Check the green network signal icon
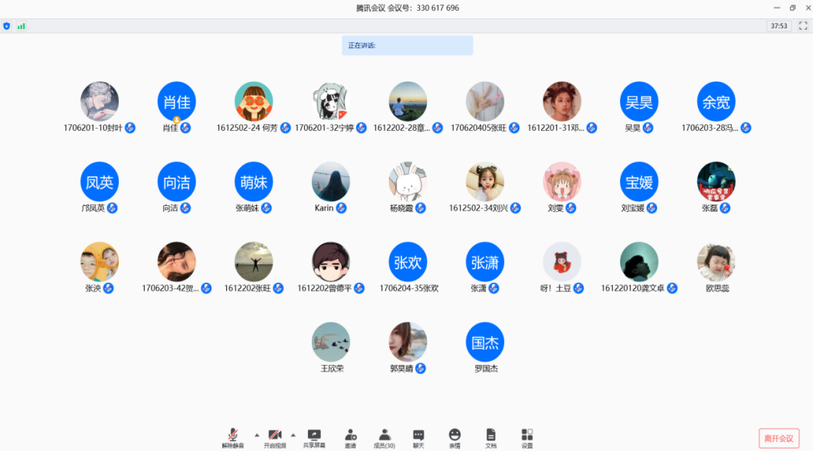 (21, 26)
